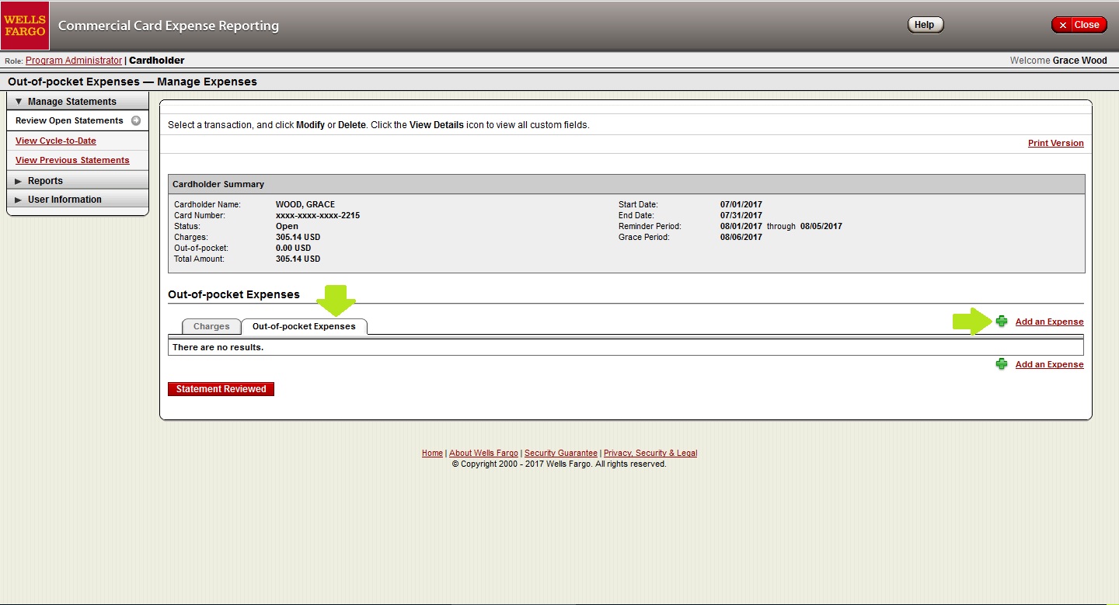Click the green plus icon below results table

(1002, 364)
